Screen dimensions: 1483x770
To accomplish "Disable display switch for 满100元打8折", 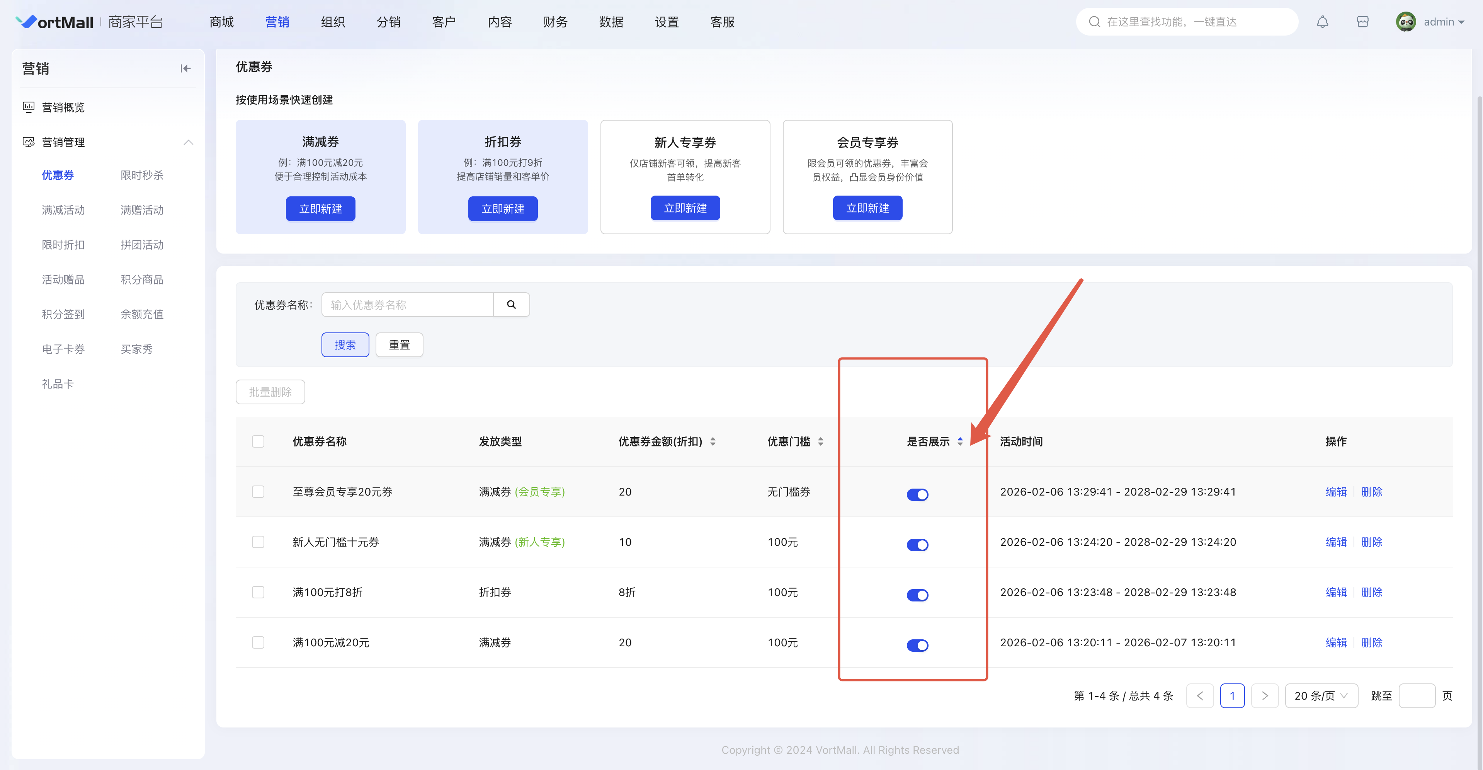I will click(x=917, y=595).
